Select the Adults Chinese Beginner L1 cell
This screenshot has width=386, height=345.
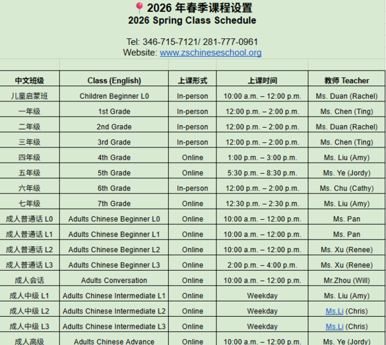click(114, 232)
